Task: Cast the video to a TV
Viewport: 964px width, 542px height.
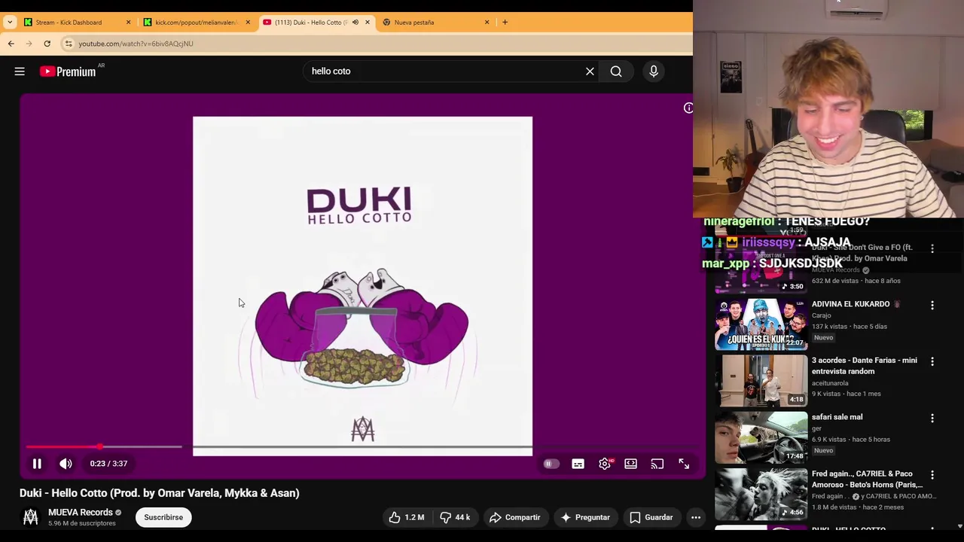Action: click(x=657, y=464)
